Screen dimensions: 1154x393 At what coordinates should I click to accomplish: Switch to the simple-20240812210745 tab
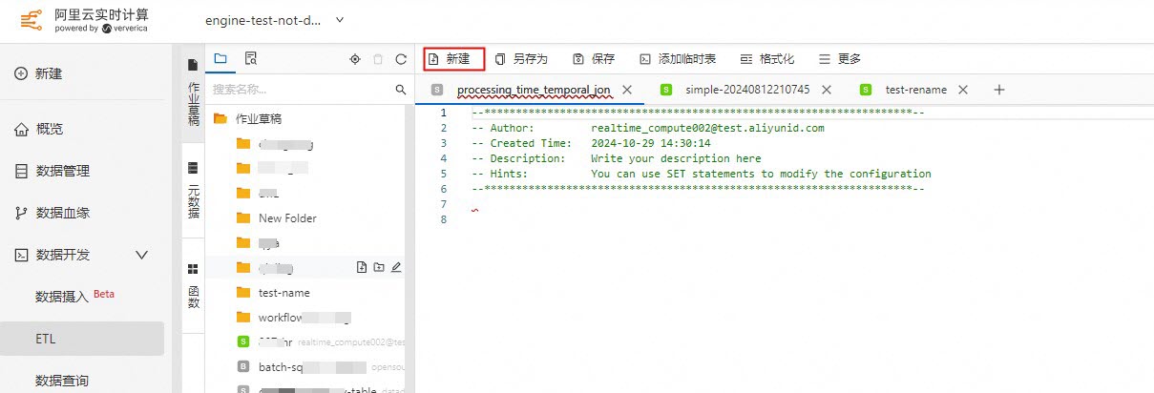click(x=747, y=90)
